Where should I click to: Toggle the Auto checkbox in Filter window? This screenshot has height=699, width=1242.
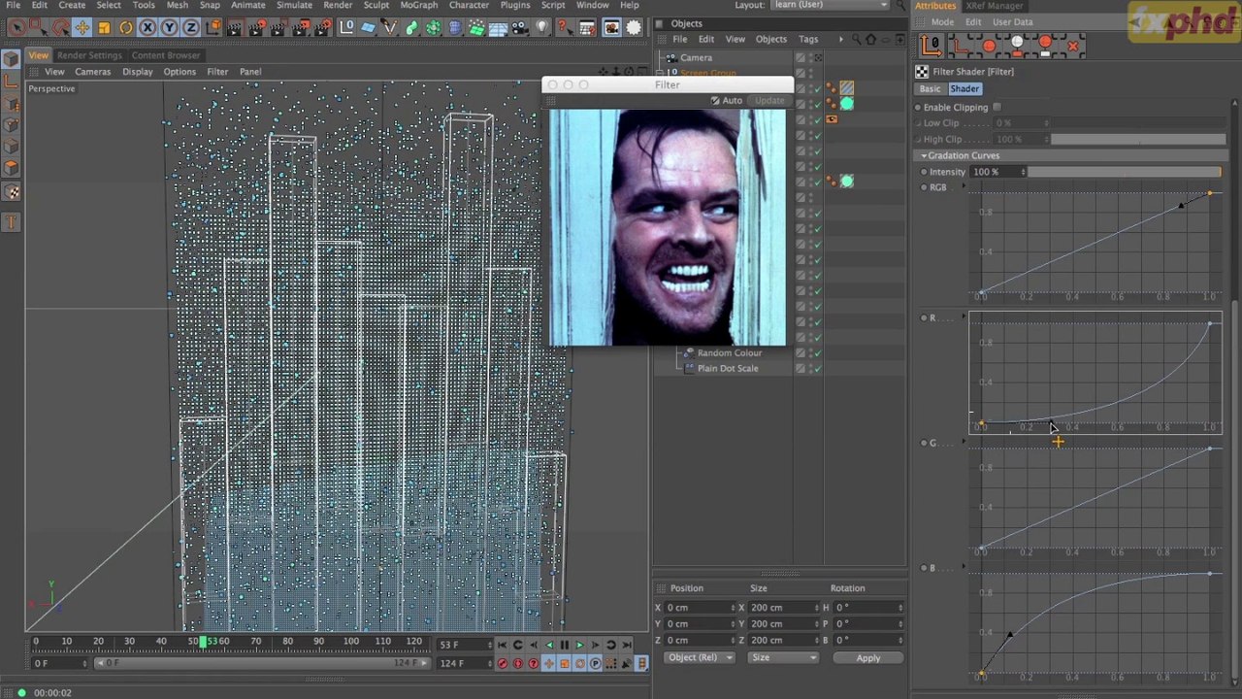[x=715, y=101]
